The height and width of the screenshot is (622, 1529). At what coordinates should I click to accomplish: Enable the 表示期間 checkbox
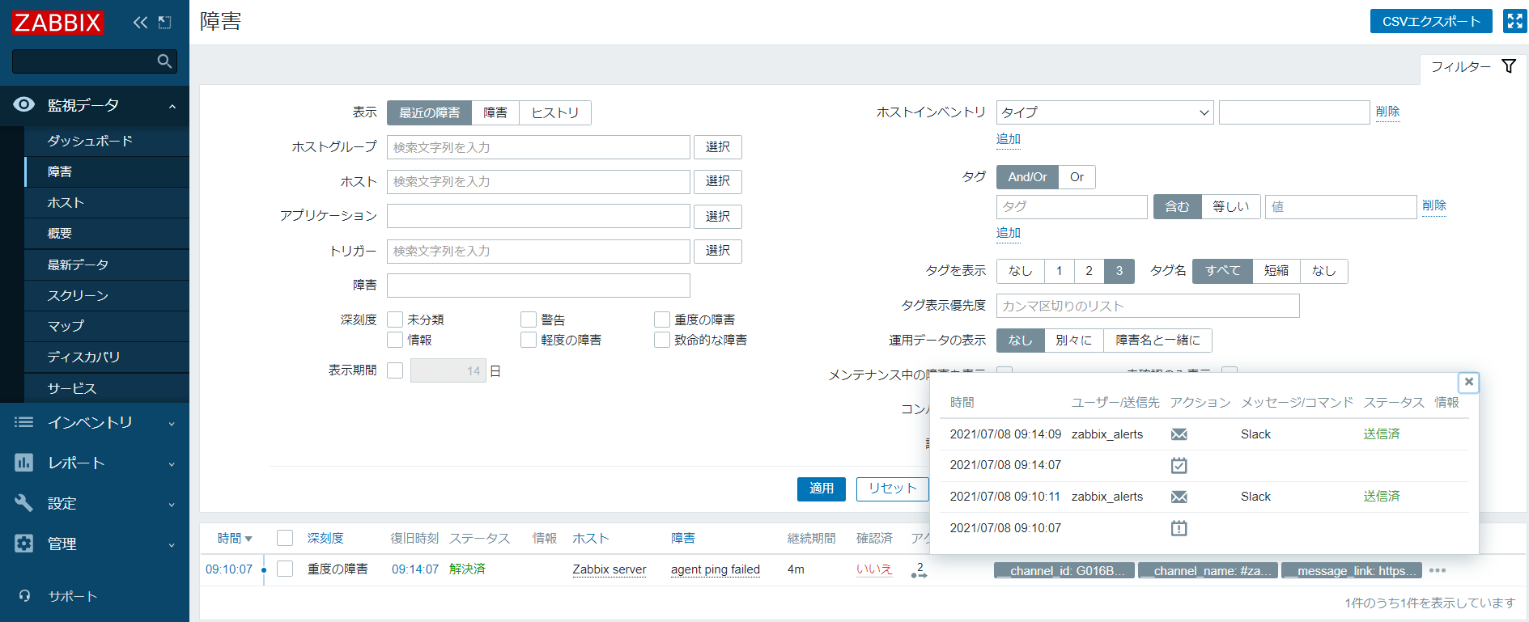[395, 370]
